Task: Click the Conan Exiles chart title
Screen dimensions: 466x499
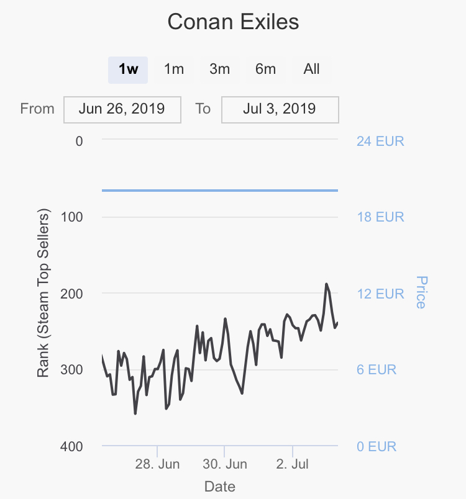Action: (233, 23)
